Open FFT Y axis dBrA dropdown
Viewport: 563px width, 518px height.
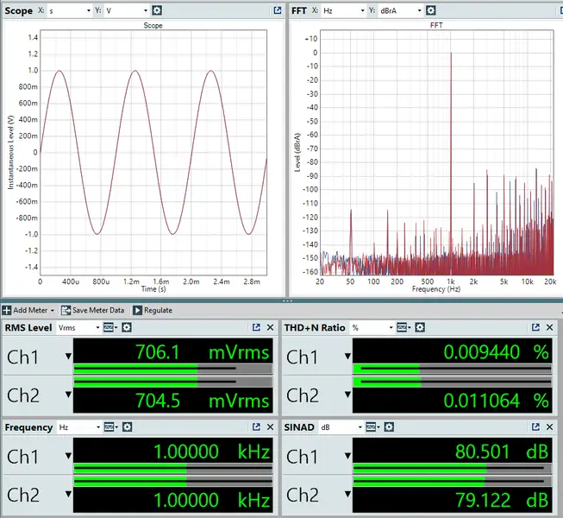click(402, 10)
